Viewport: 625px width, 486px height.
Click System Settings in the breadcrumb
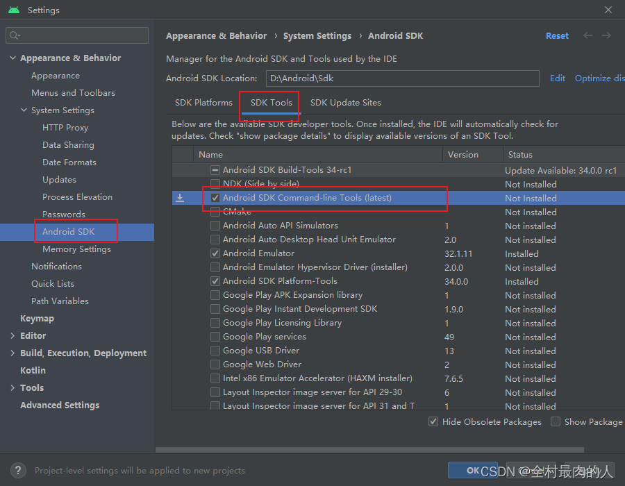tap(317, 36)
